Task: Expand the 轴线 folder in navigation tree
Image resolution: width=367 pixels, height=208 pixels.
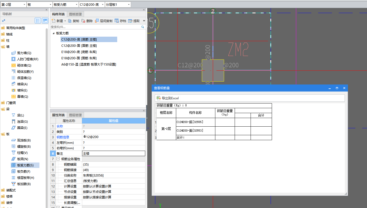Action: coord(3,34)
